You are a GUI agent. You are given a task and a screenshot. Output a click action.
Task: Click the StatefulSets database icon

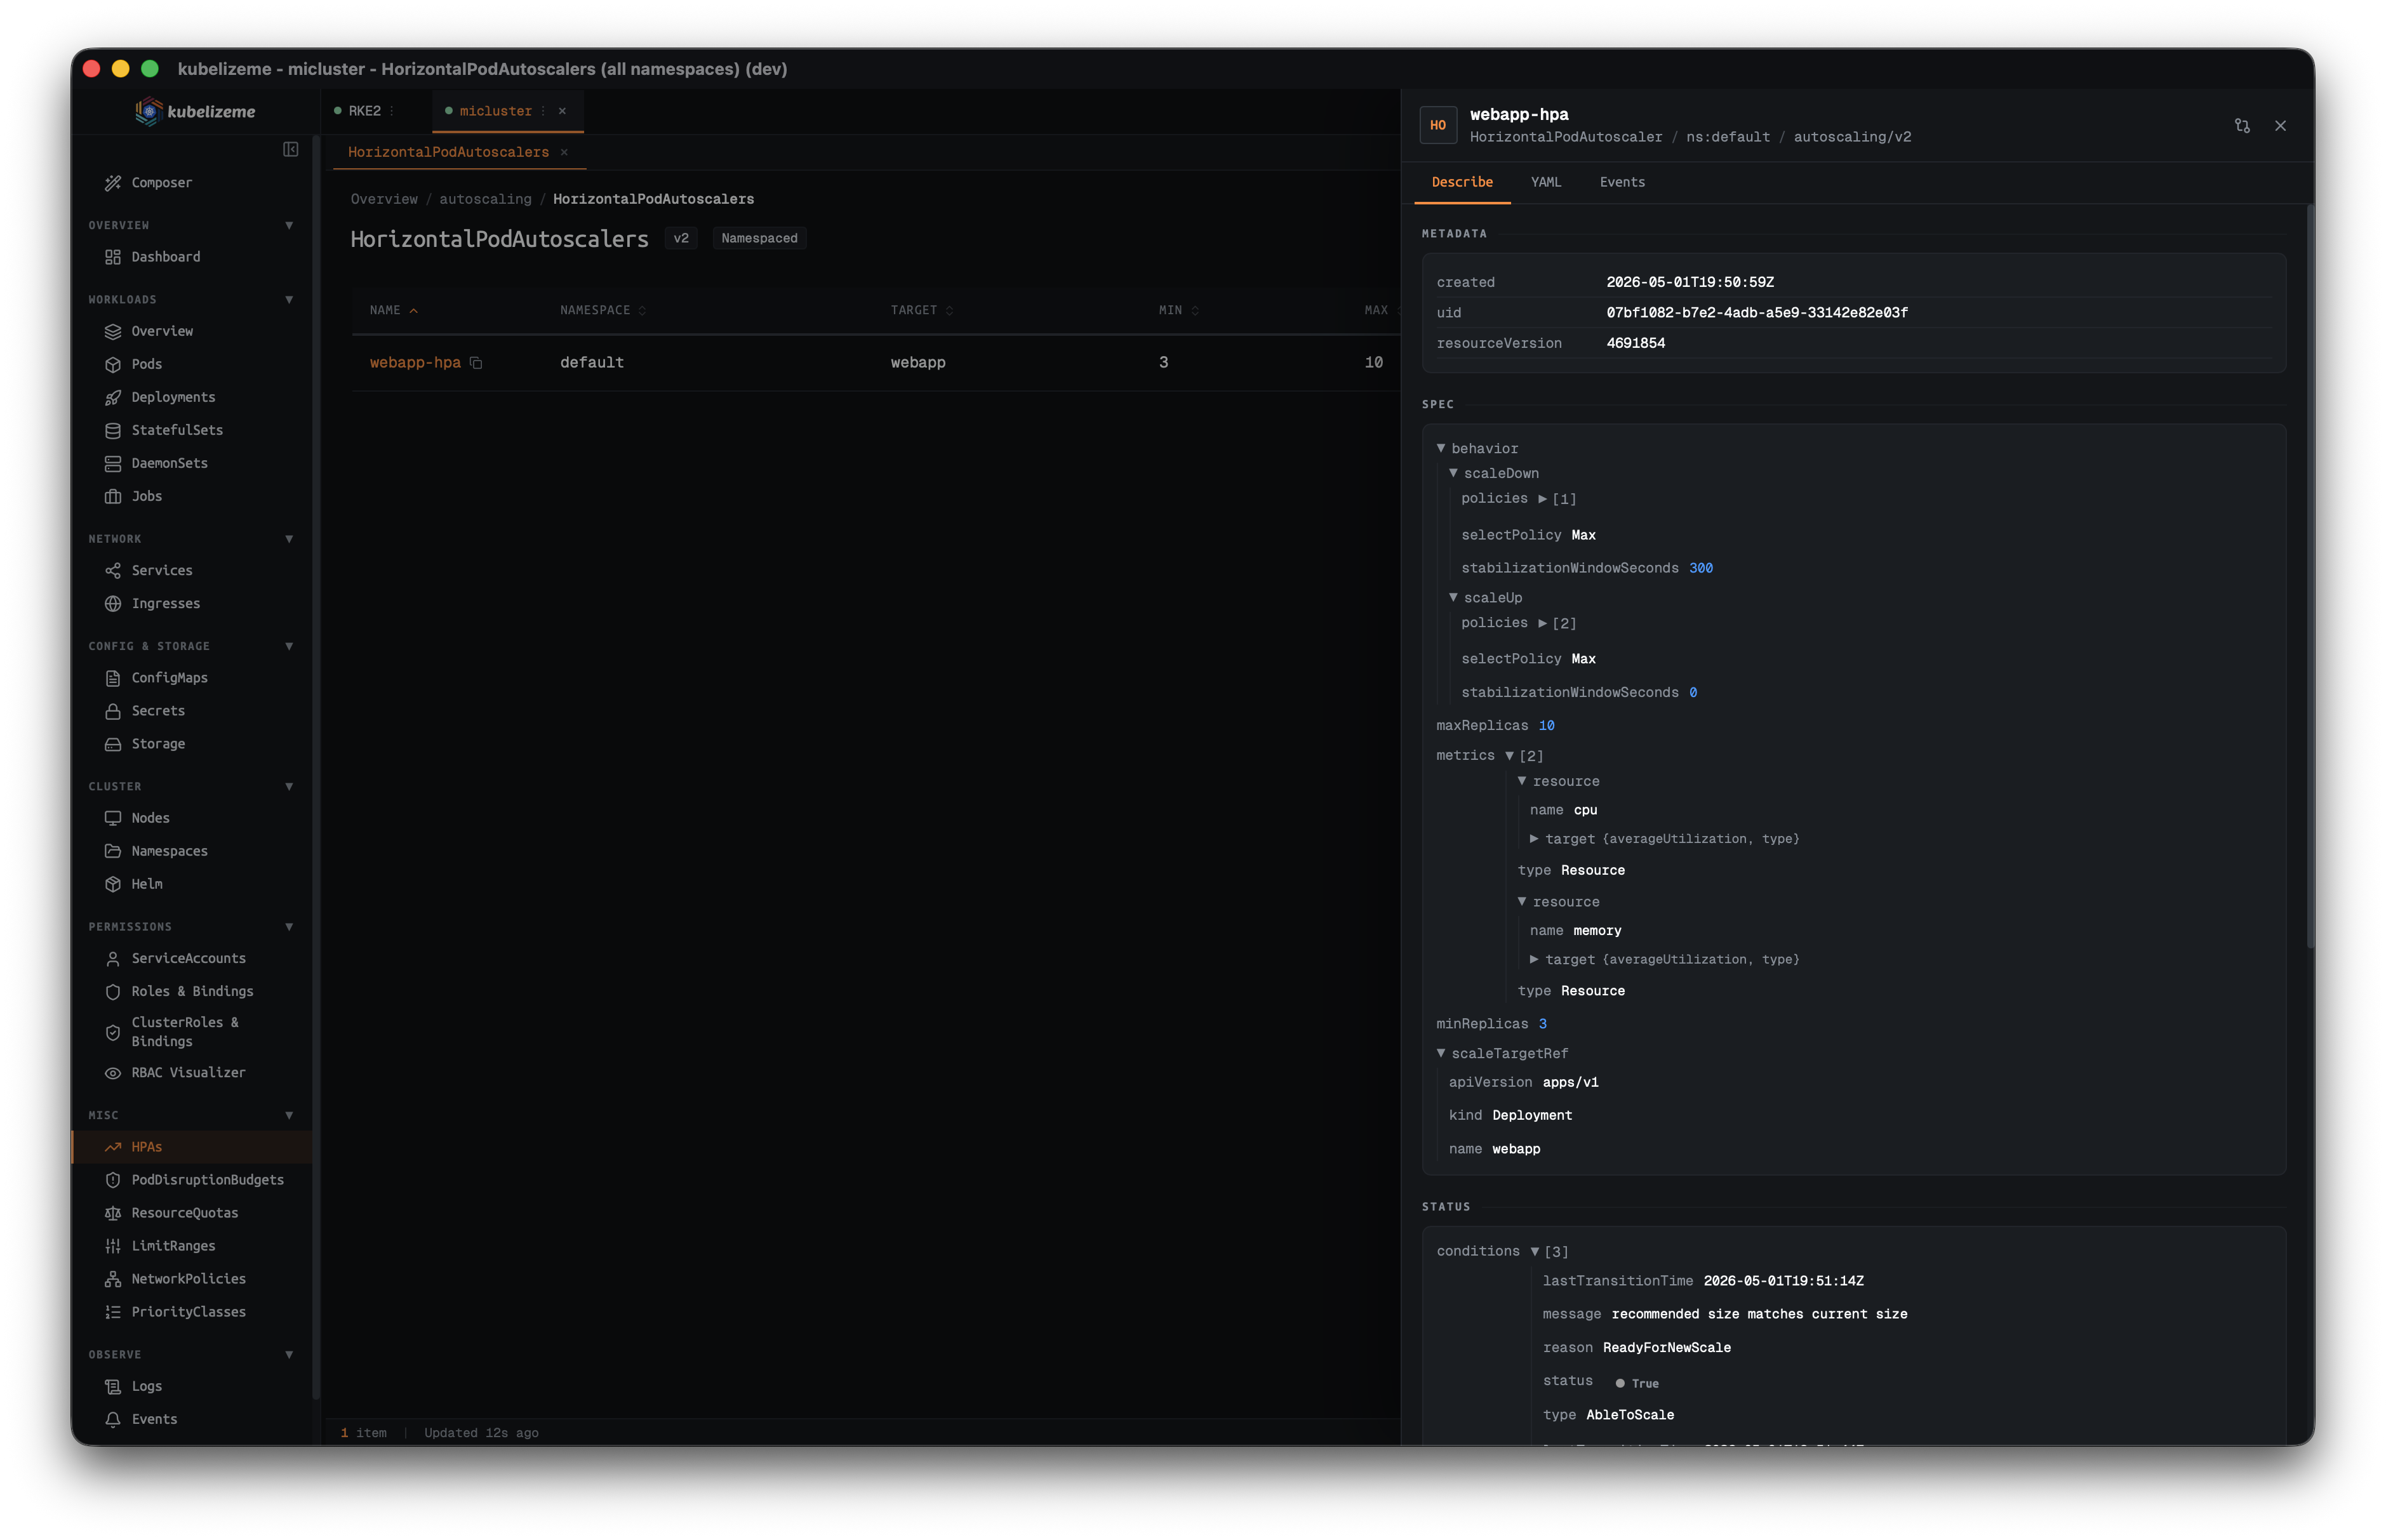pos(113,430)
